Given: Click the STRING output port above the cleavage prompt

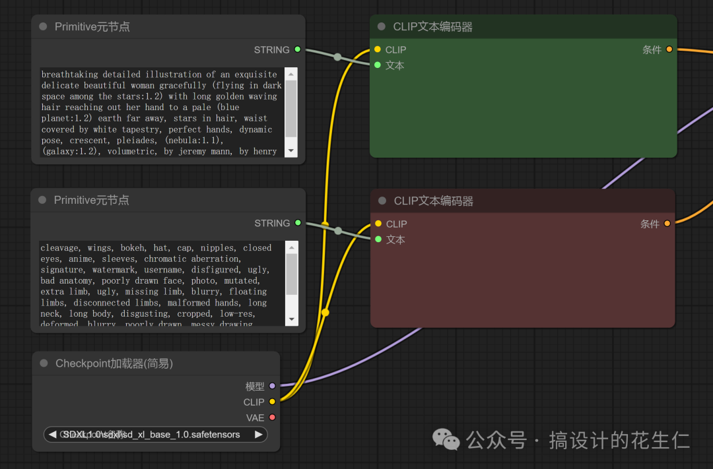Looking at the screenshot, I should point(298,223).
